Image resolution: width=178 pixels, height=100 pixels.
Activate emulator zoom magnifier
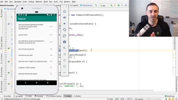click(x=65, y=48)
